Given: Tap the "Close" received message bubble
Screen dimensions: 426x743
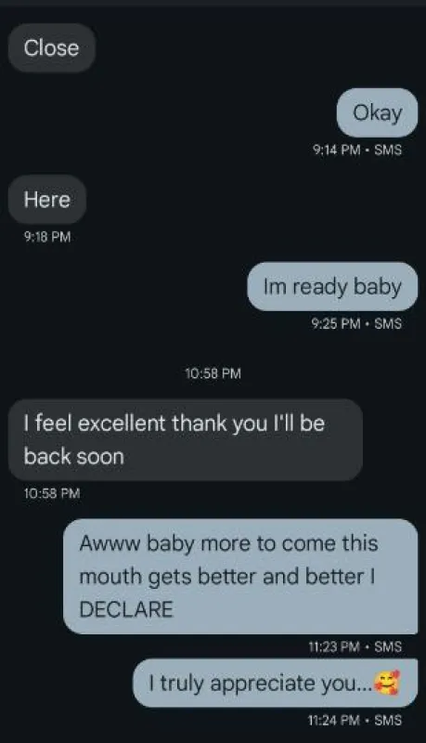Looking at the screenshot, I should (52, 48).
